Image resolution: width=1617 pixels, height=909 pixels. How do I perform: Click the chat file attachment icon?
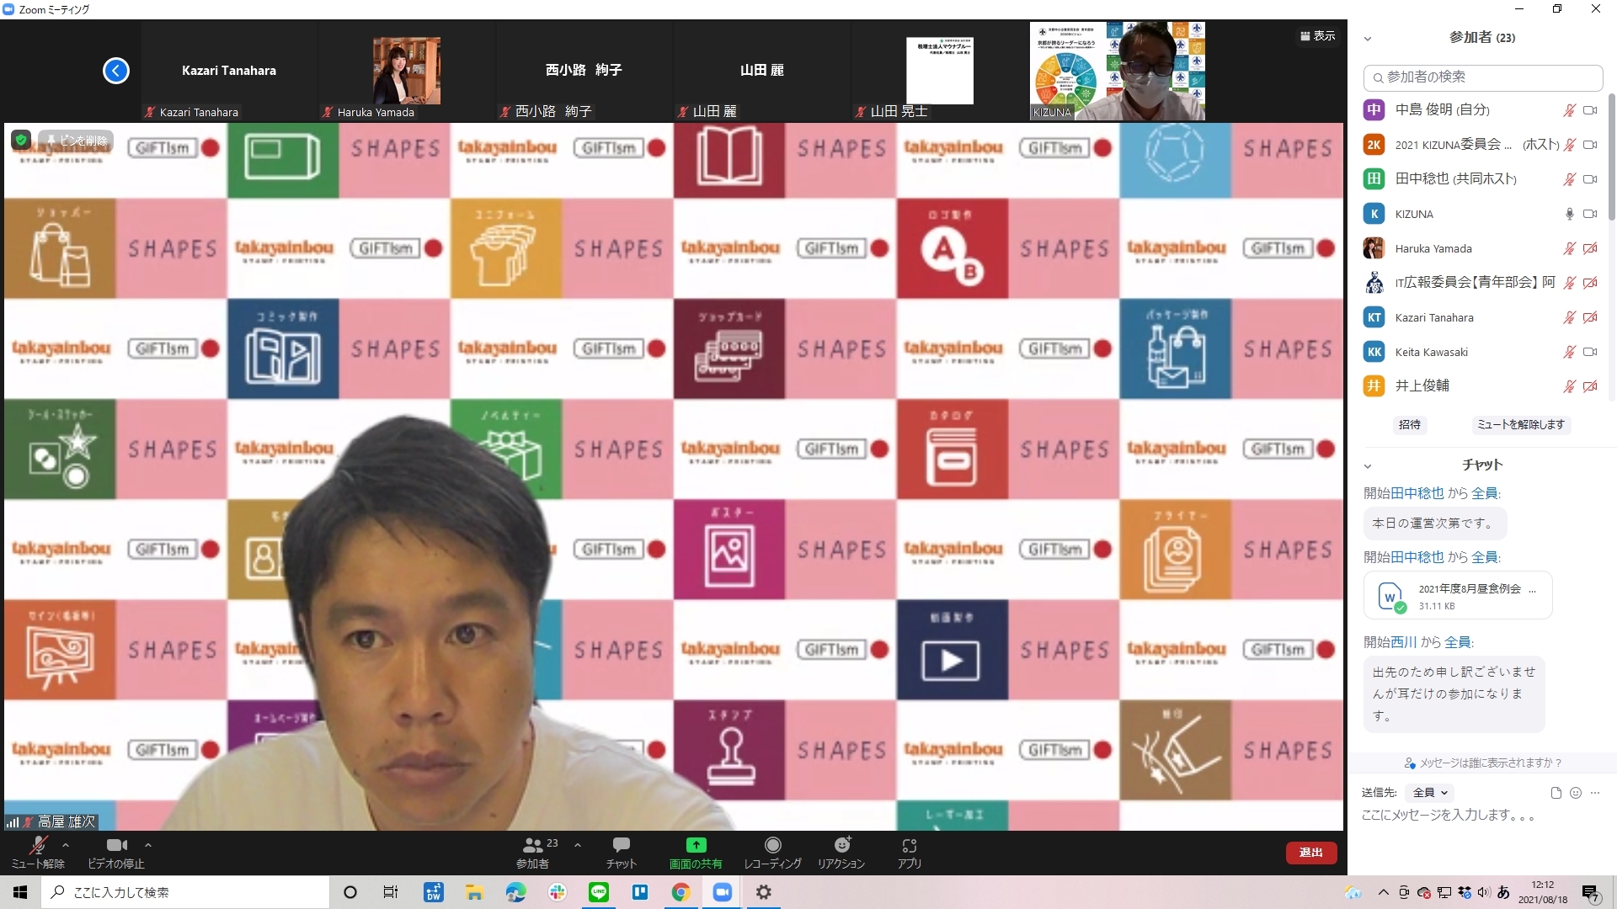[1556, 793]
